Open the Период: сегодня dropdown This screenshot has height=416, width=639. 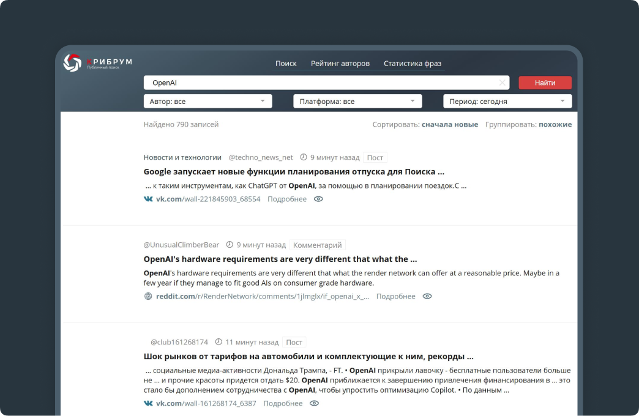tap(507, 101)
